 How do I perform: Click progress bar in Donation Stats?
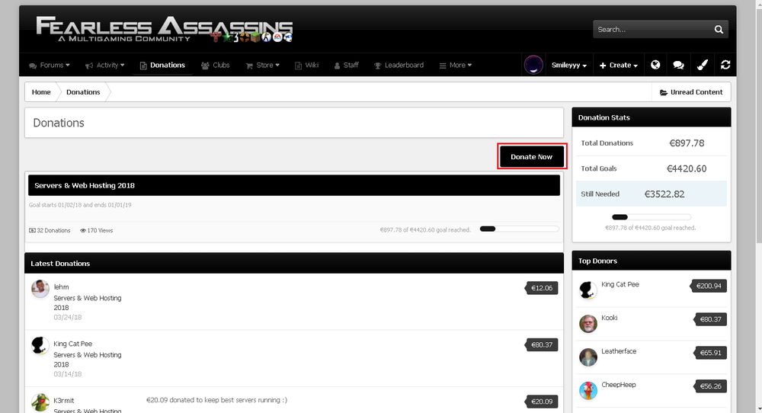[652, 216]
